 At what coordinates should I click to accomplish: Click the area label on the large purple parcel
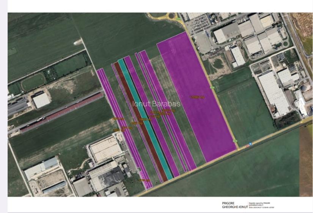click(x=197, y=98)
